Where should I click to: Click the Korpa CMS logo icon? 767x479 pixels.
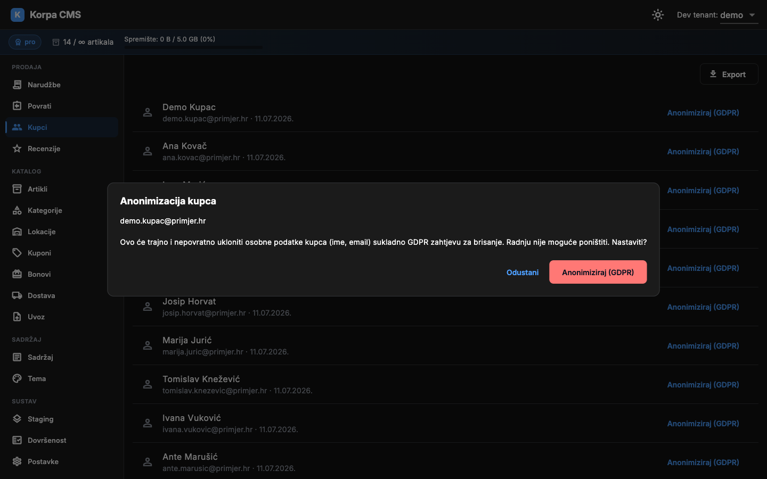pos(18,15)
